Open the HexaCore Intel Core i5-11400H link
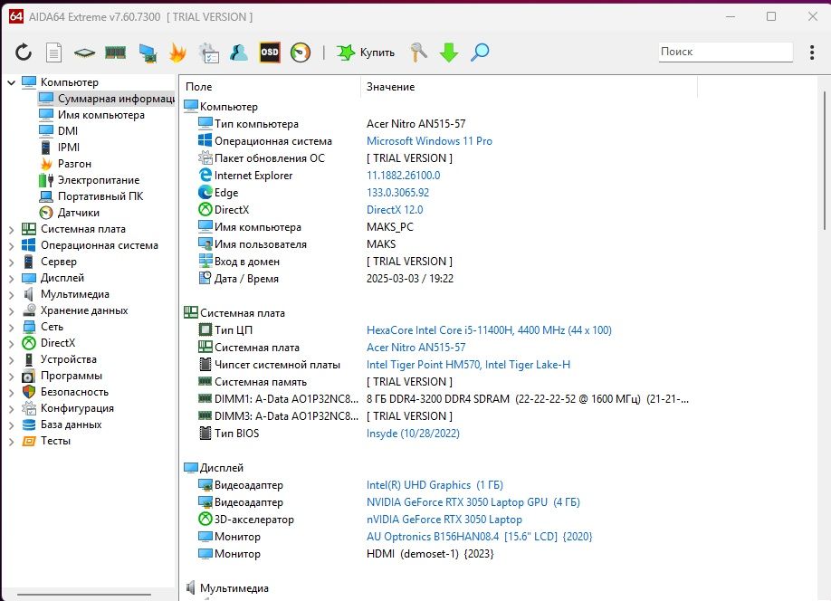Screen dimensions: 831x601 click(x=489, y=330)
